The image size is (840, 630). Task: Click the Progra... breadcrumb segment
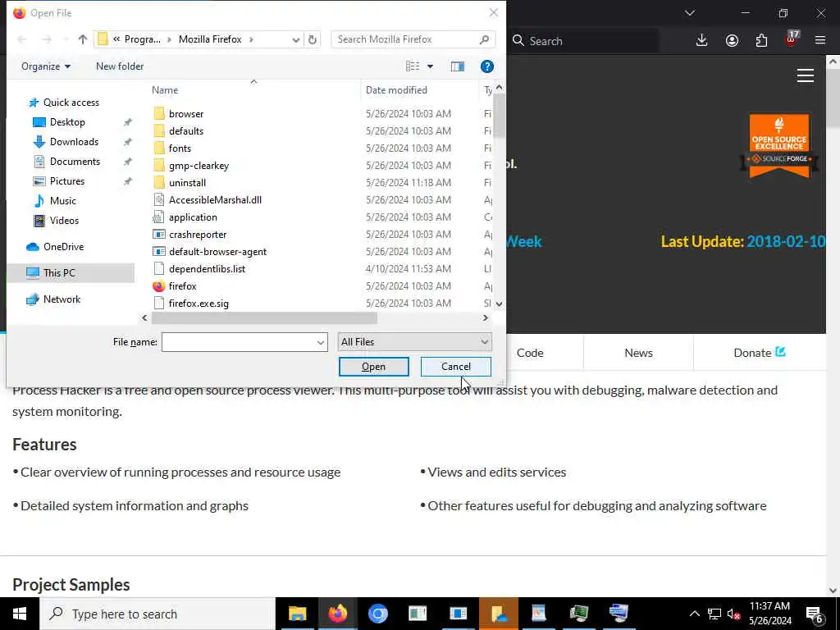(142, 39)
